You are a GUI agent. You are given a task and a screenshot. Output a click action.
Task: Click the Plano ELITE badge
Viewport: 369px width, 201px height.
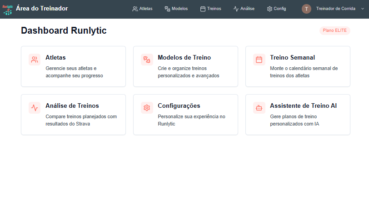point(334,30)
